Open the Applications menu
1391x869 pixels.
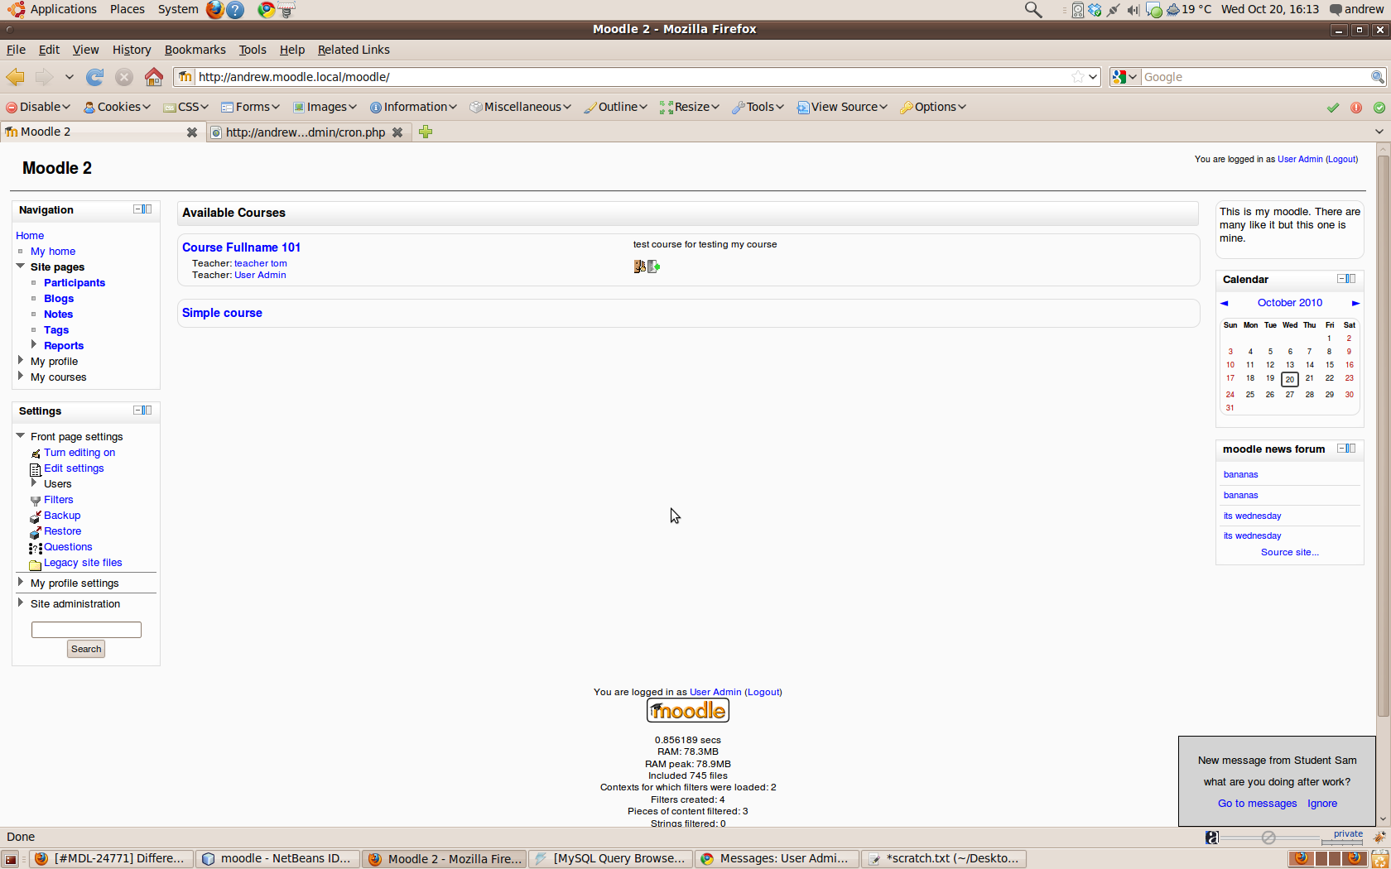click(63, 9)
